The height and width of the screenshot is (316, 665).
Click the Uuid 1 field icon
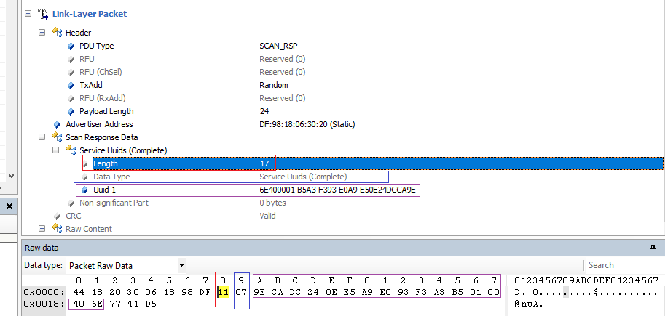click(84, 190)
